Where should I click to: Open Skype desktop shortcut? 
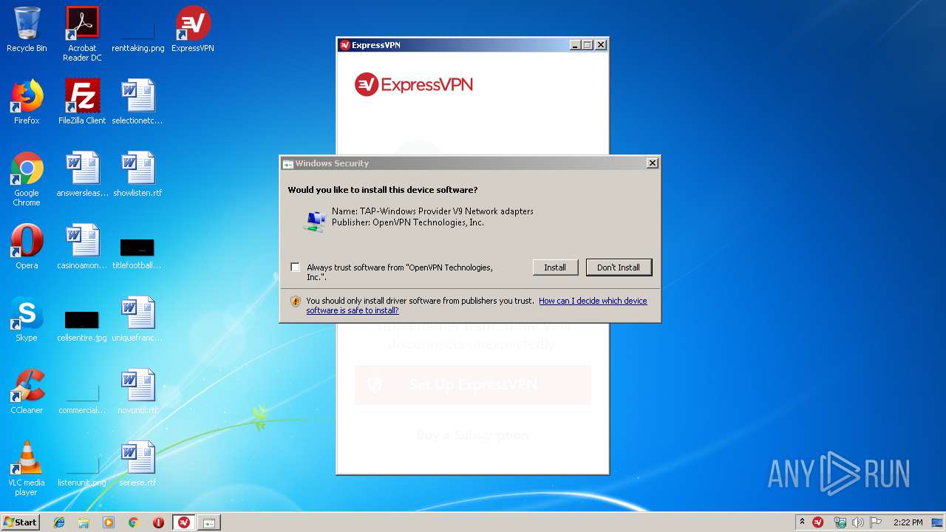coord(27,319)
